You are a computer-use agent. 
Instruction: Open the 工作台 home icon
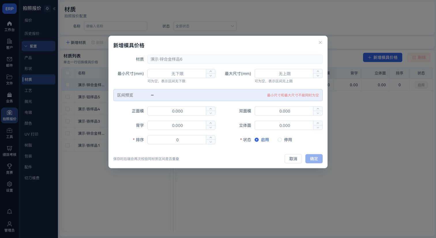pos(10,24)
